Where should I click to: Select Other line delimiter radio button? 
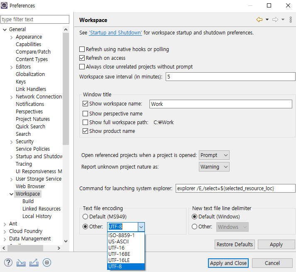tap(194, 226)
